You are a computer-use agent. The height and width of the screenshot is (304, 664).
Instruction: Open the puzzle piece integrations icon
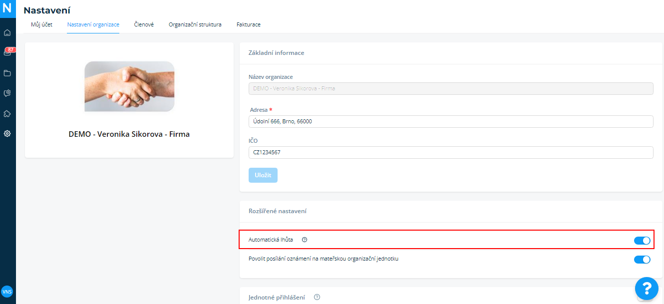(x=7, y=113)
